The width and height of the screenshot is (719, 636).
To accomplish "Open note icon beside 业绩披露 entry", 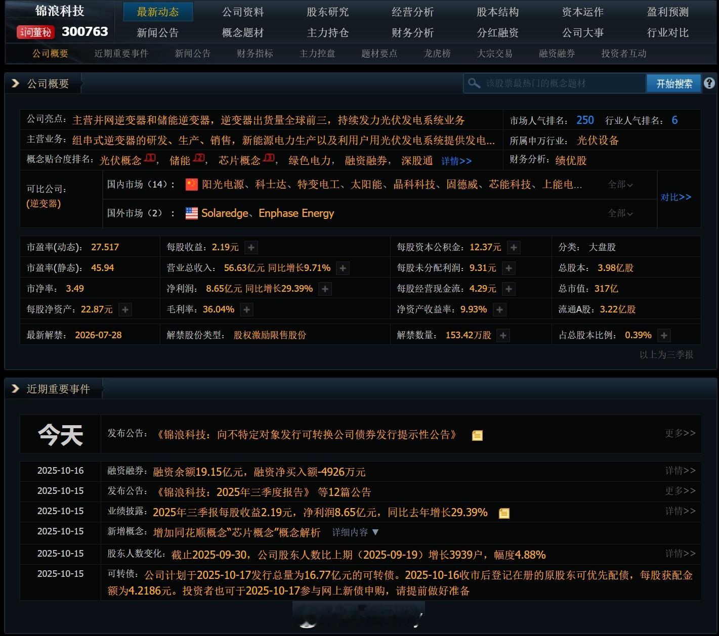I will pos(504,513).
